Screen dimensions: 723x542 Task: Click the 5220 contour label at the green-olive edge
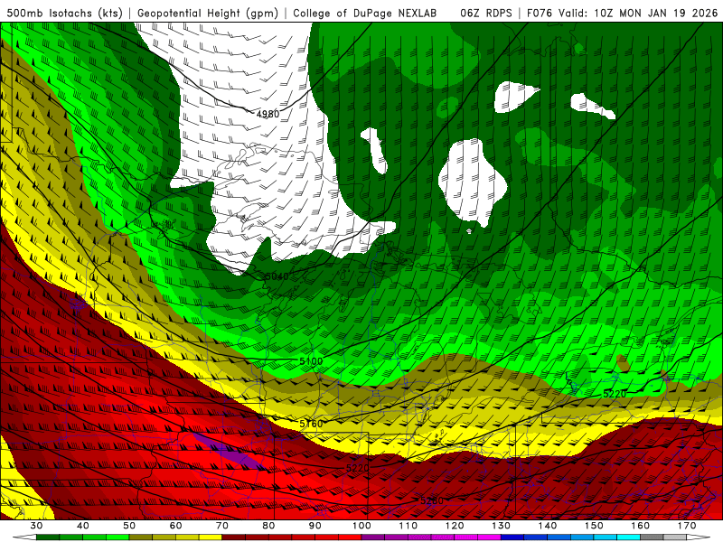click(x=615, y=394)
